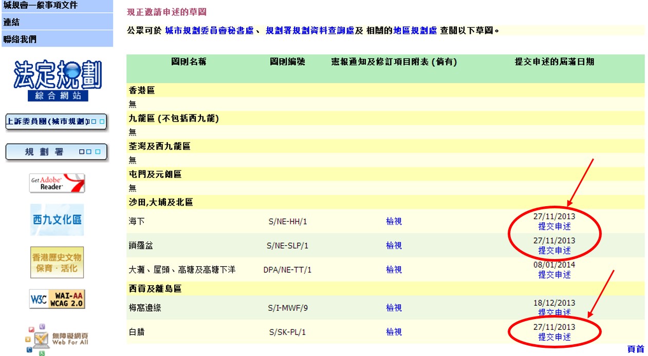
Task: Follow the 城市規劃委員會秘書處 link
Action: 209,31
